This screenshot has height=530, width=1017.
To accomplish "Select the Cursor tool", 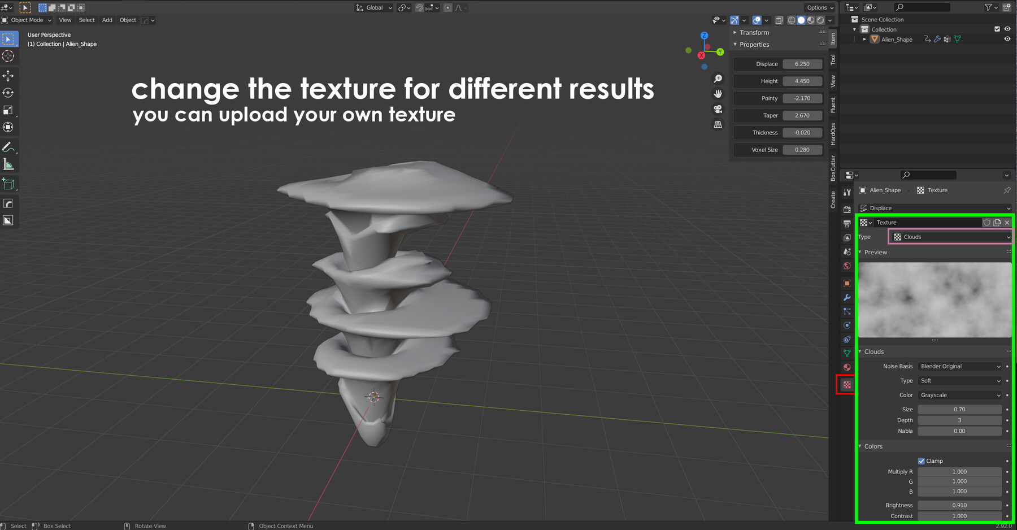I will (8, 56).
